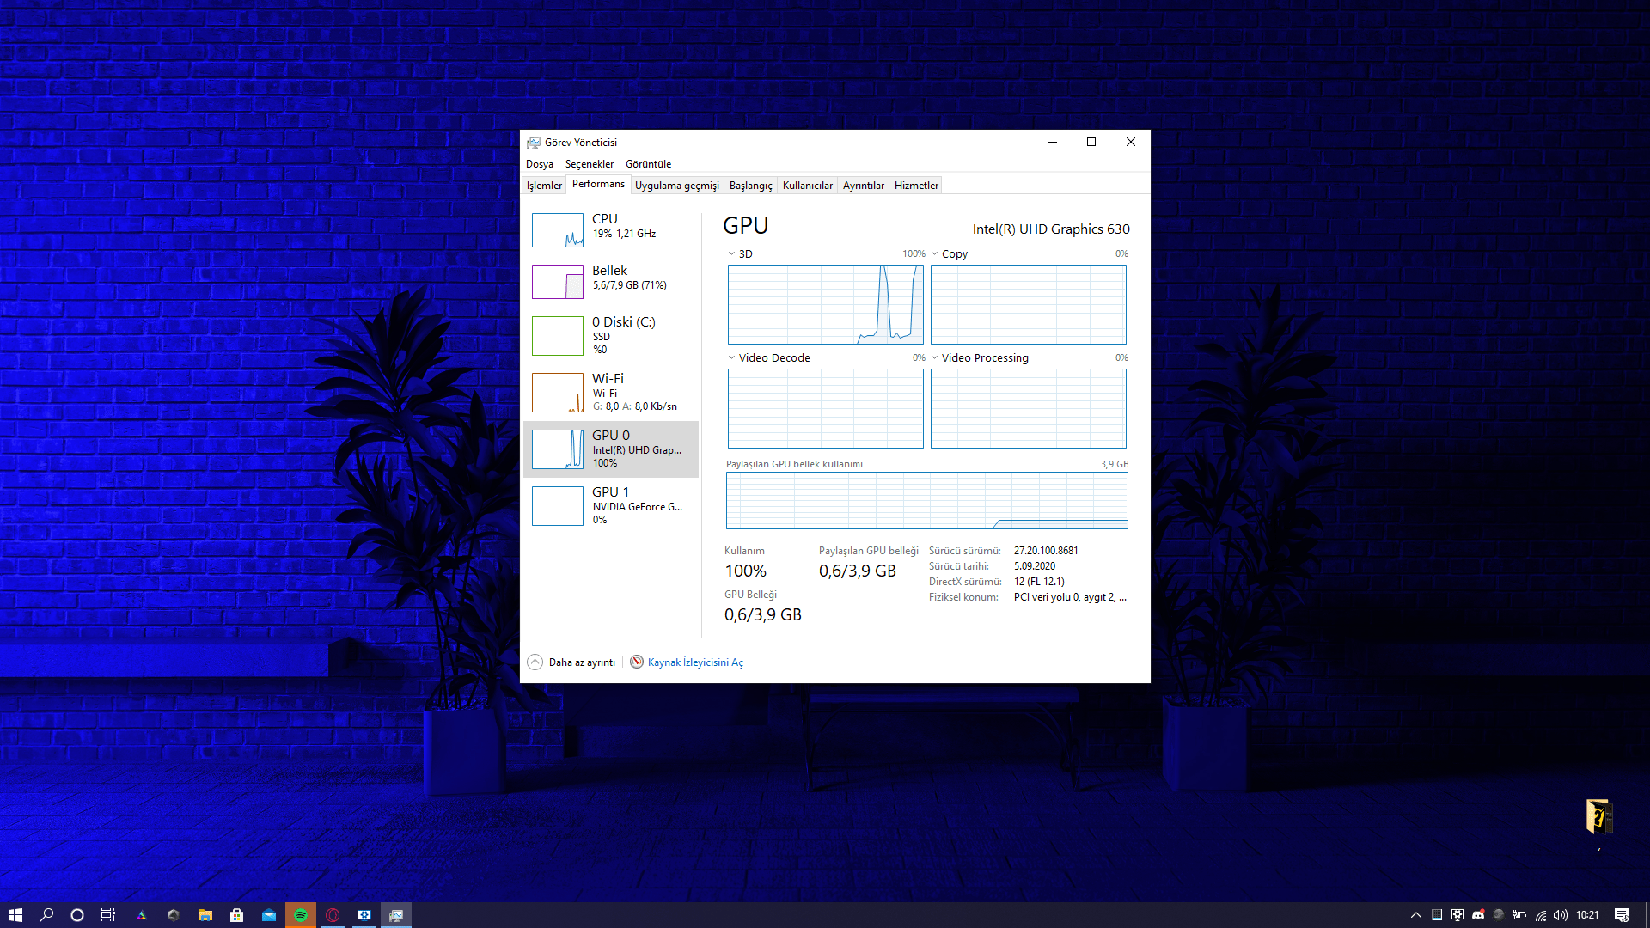This screenshot has height=928, width=1650.
Task: Click the shared GPU memory usage graph
Action: [x=926, y=501]
